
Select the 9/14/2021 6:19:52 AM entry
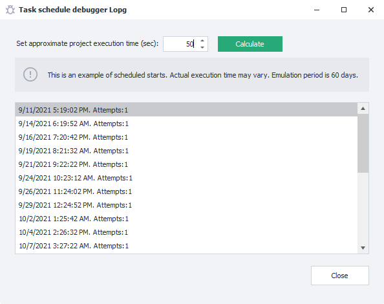186,124
